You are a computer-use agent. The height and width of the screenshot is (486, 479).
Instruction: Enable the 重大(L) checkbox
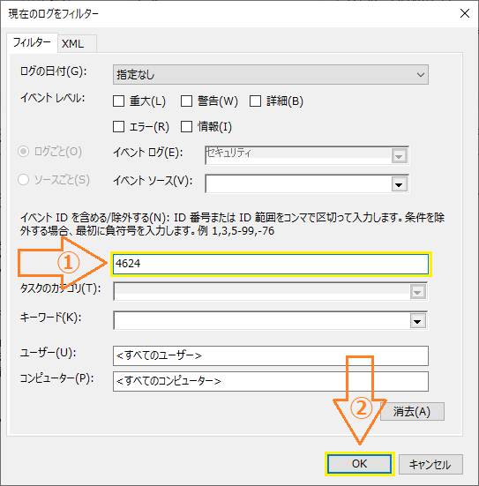pyautogui.click(x=118, y=101)
